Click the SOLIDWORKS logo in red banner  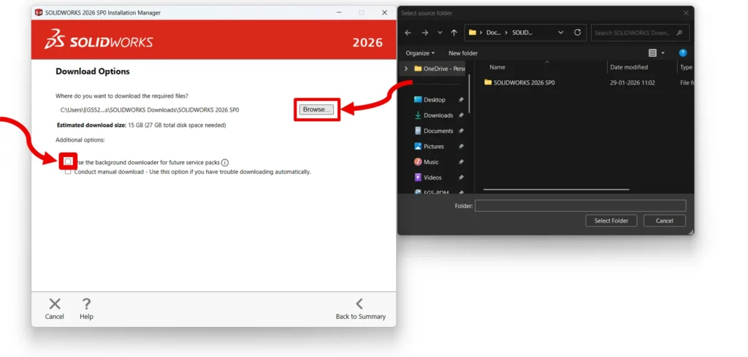(99, 39)
